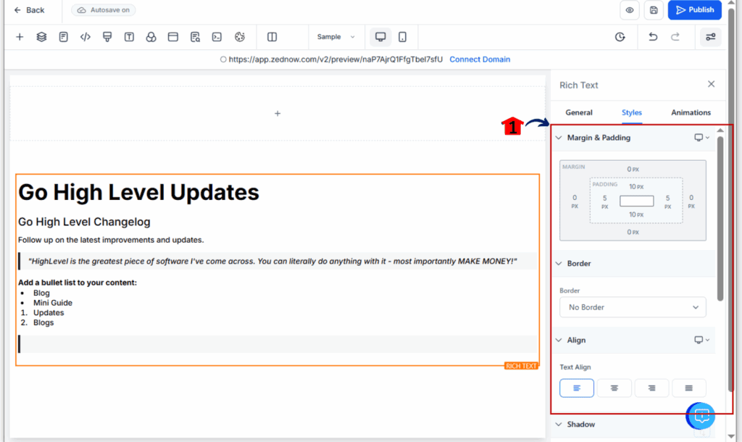Viewport: 742px width, 442px height.
Task: Select center text alignment
Action: (614, 388)
